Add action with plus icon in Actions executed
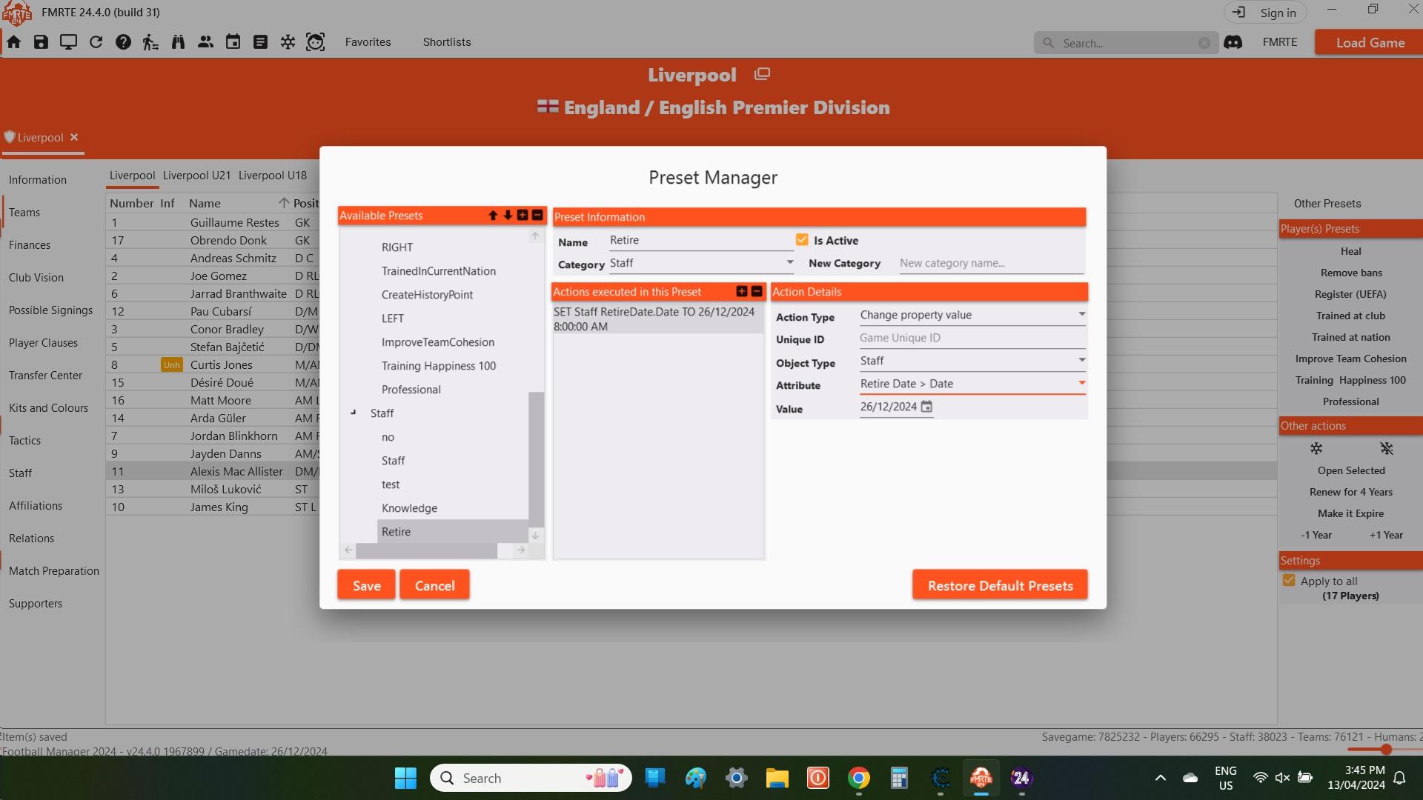The height and width of the screenshot is (800, 1423). 742,291
